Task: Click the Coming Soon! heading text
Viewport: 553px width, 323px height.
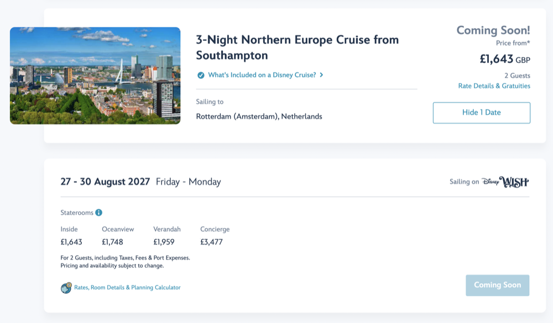Action: point(493,30)
